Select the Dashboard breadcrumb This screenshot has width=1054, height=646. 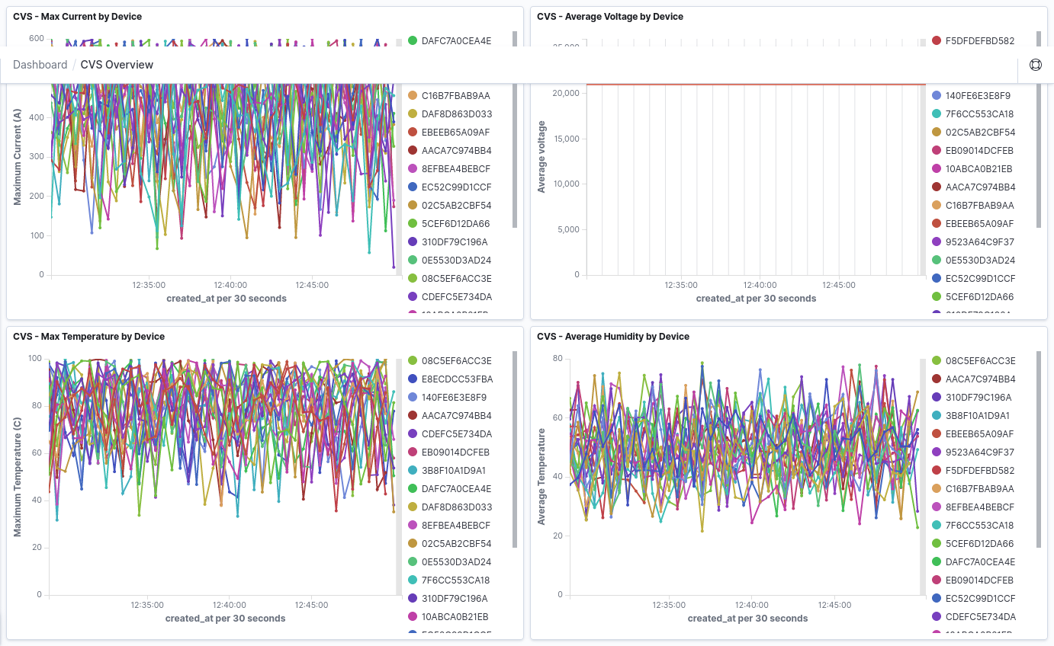tap(40, 64)
